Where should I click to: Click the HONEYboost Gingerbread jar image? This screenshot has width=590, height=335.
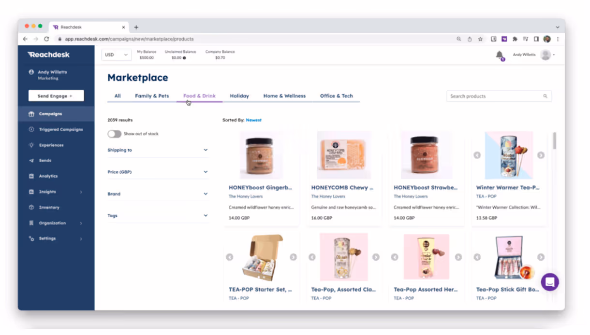tap(261, 155)
